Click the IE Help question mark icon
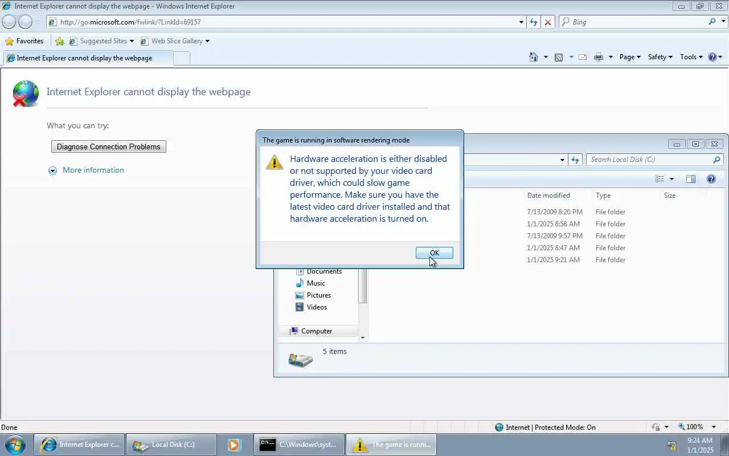 pyautogui.click(x=712, y=57)
